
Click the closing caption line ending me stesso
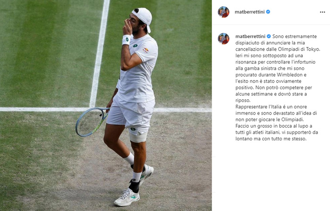tap(271, 139)
